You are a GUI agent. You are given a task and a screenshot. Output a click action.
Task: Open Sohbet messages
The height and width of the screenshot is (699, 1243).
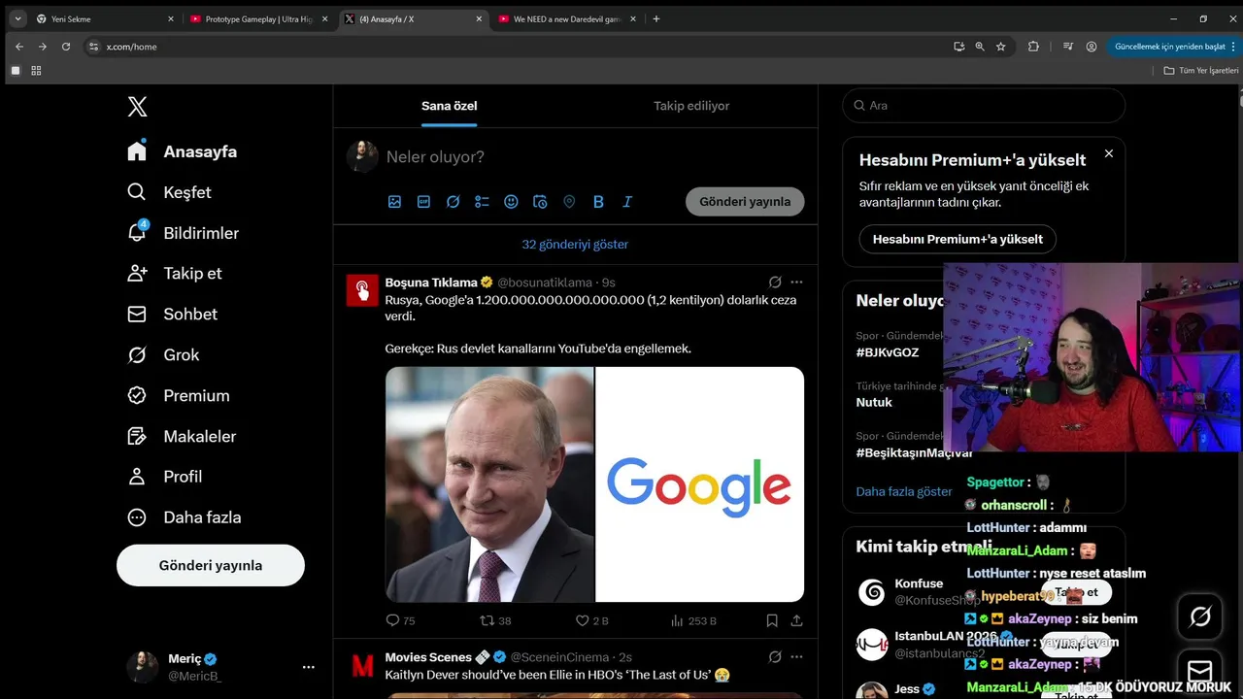(x=172, y=314)
